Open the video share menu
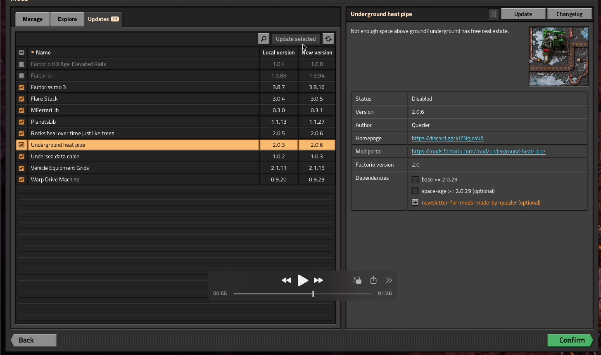 pos(373,280)
